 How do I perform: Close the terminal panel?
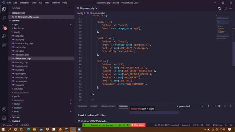[x=231, y=106]
